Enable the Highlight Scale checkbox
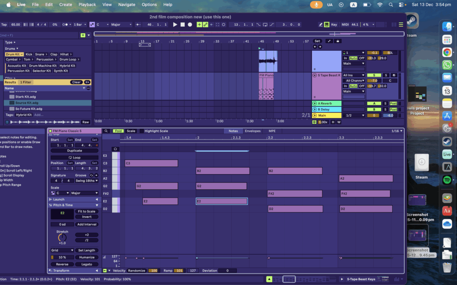The width and height of the screenshot is (457, 285). click(x=141, y=131)
